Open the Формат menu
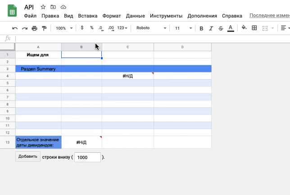290x195 pixels. [112, 16]
